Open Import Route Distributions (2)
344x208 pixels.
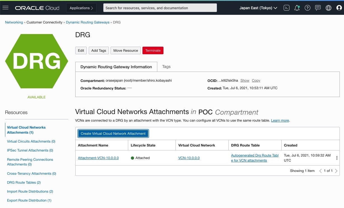[x=30, y=192]
